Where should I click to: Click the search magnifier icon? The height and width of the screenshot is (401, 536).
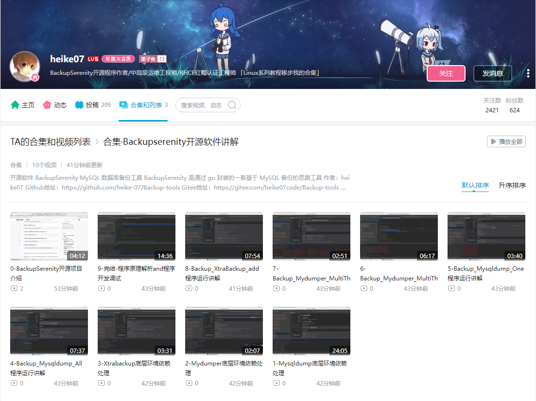click(x=232, y=105)
